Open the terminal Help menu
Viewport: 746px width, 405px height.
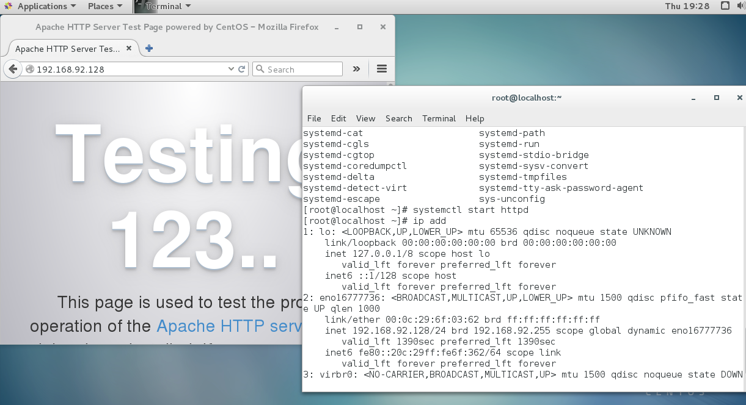[x=475, y=118]
